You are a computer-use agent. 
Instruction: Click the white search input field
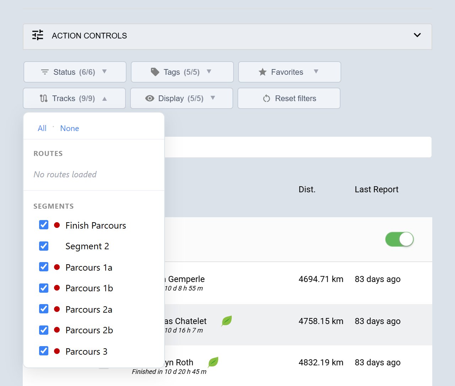click(x=298, y=147)
